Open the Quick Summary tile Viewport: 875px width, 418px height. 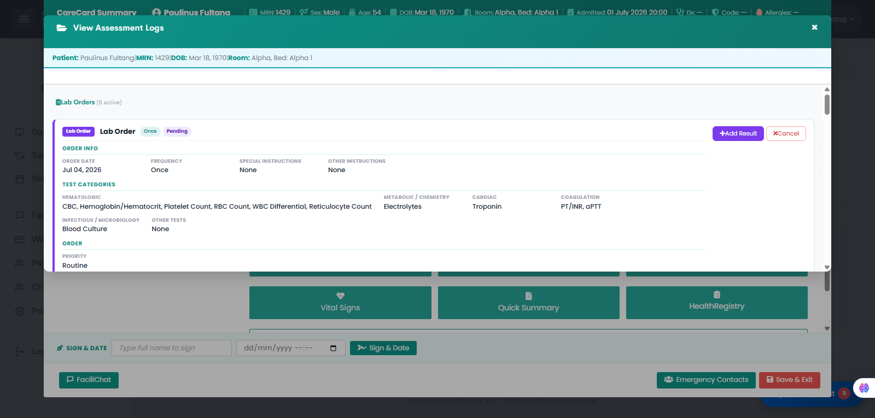(528, 303)
